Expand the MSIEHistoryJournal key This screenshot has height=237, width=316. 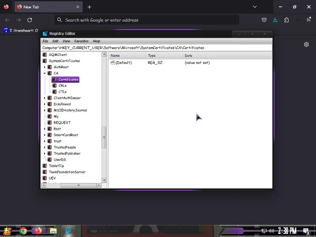[x=45, y=110]
